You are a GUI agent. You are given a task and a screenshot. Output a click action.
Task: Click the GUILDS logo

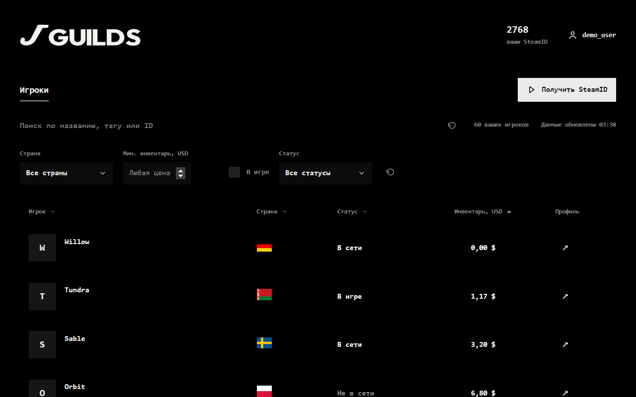pyautogui.click(x=80, y=35)
